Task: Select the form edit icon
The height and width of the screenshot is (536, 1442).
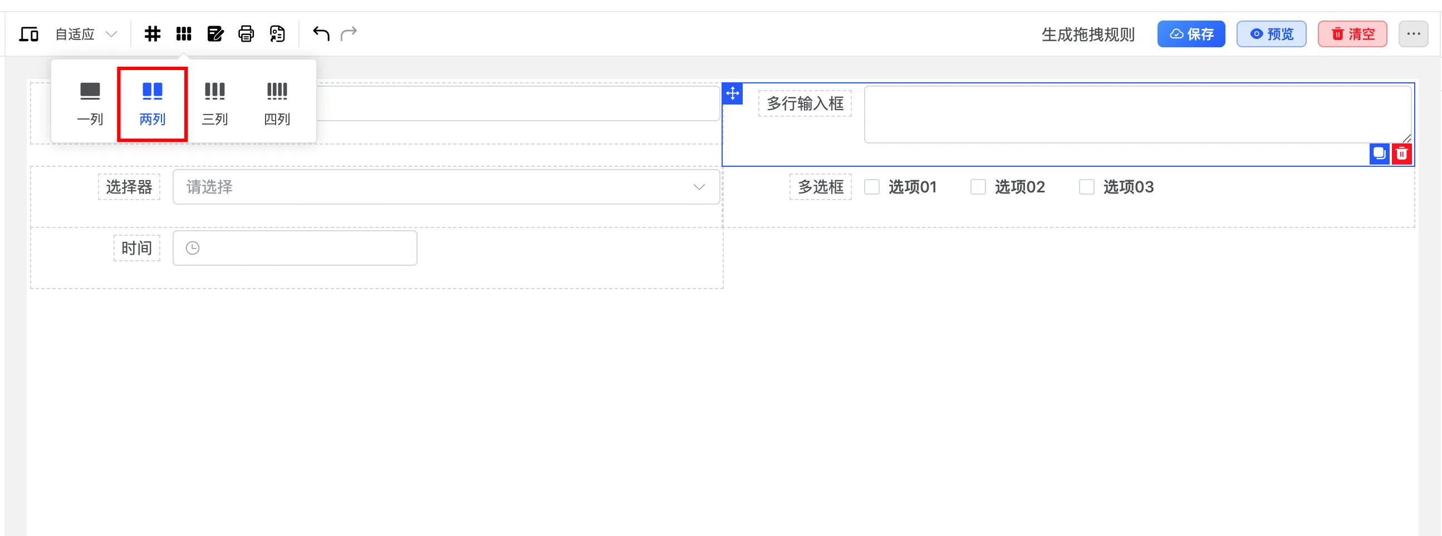Action: tap(217, 33)
